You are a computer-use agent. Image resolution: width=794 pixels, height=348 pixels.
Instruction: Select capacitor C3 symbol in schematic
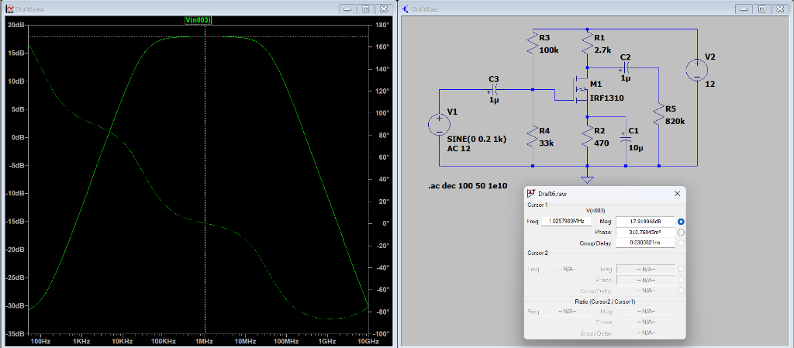point(494,89)
